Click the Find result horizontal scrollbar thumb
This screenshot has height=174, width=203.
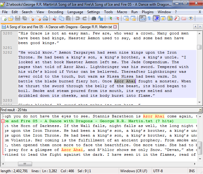pos(25,164)
